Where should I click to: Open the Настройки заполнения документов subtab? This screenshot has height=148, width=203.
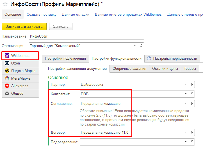77,69
